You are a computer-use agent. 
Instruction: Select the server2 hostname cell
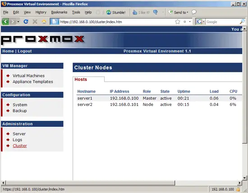(x=85, y=105)
